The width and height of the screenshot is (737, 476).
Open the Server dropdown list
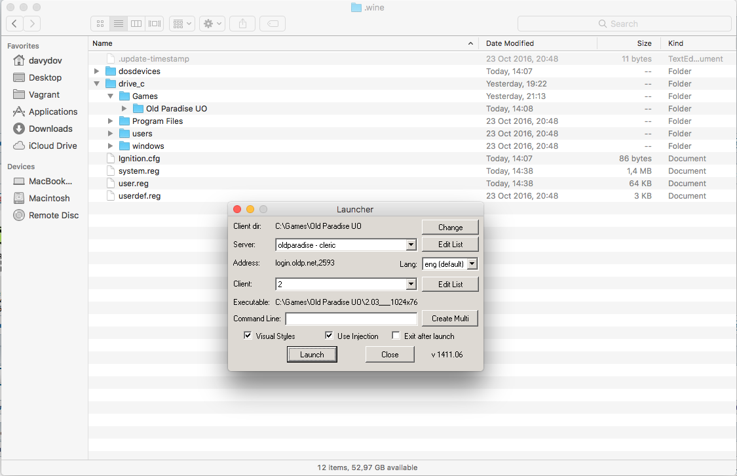point(411,245)
